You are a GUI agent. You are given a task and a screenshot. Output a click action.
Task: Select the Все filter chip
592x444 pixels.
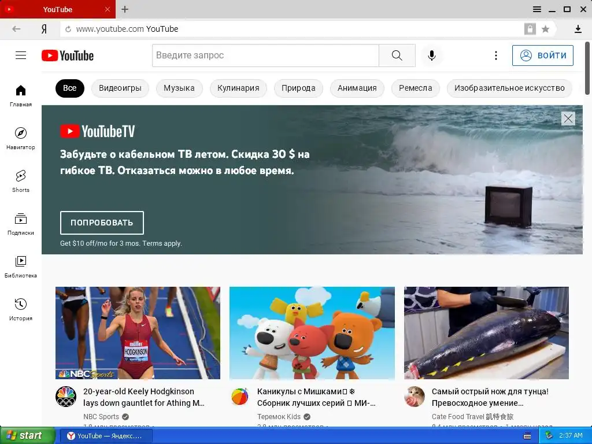70,88
